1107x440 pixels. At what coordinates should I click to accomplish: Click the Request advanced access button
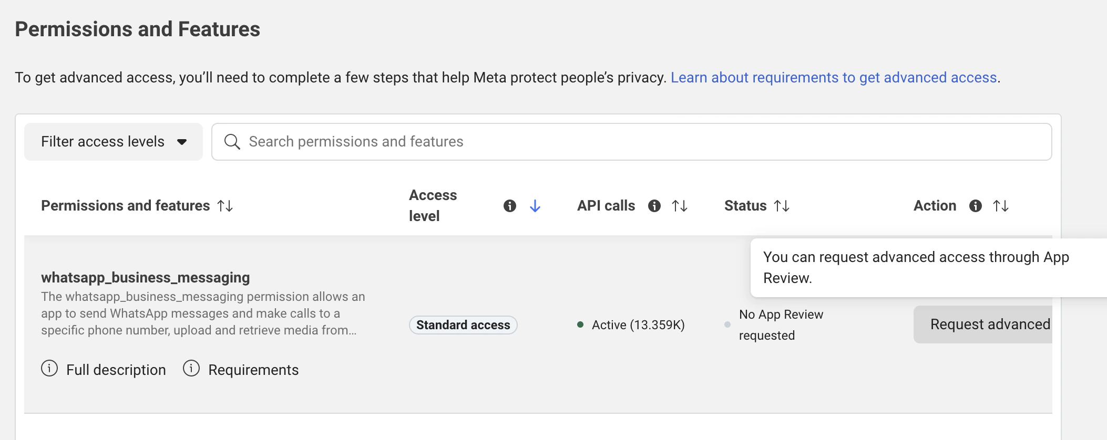[x=983, y=324]
